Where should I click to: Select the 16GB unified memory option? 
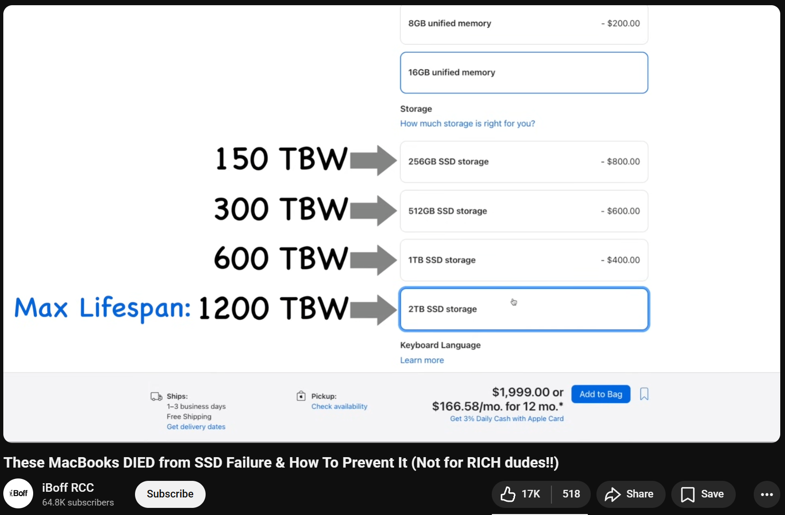[524, 73]
